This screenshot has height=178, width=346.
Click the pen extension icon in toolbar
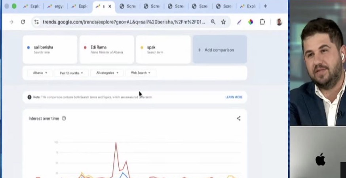pos(239,22)
